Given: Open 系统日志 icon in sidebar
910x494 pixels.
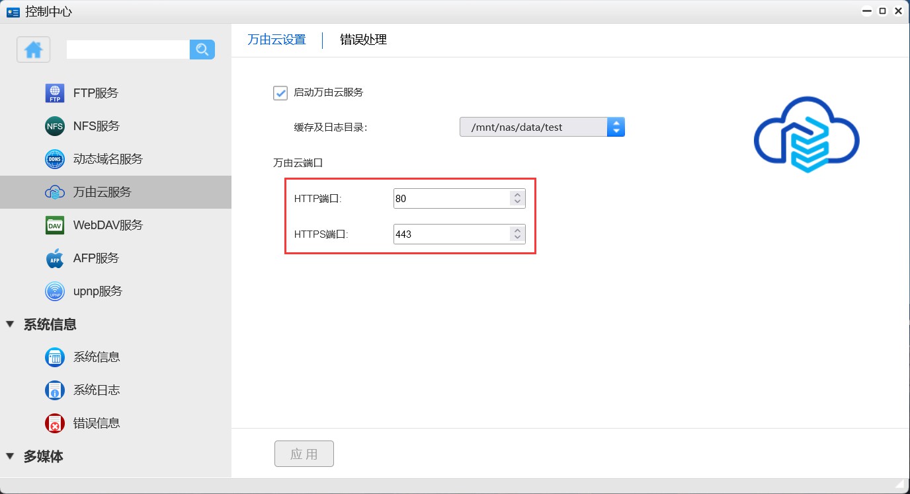Looking at the screenshot, I should point(55,390).
